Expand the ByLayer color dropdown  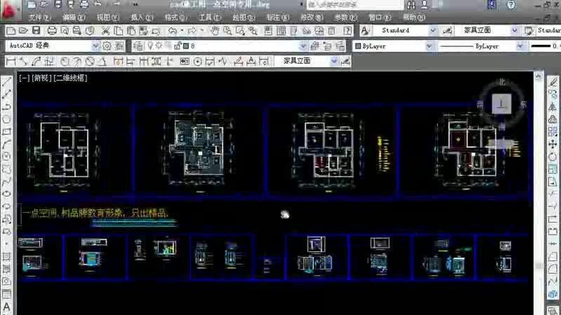coord(429,46)
